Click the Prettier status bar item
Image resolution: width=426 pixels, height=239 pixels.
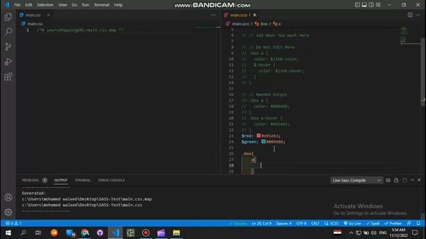tap(393, 223)
